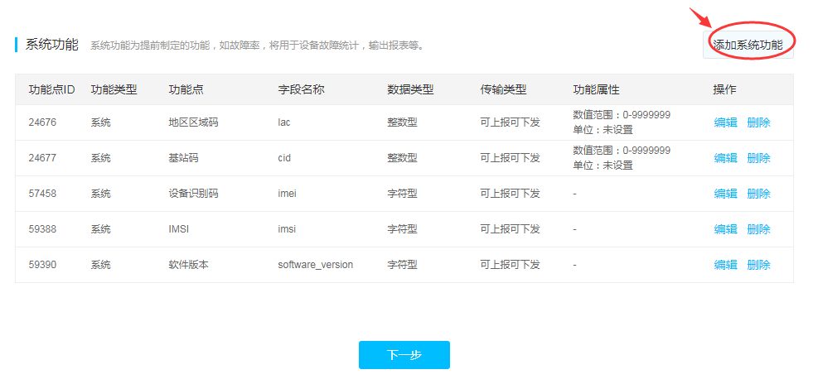The image size is (813, 379).
Task: Select the 数据类型 column header
Action: 410,89
